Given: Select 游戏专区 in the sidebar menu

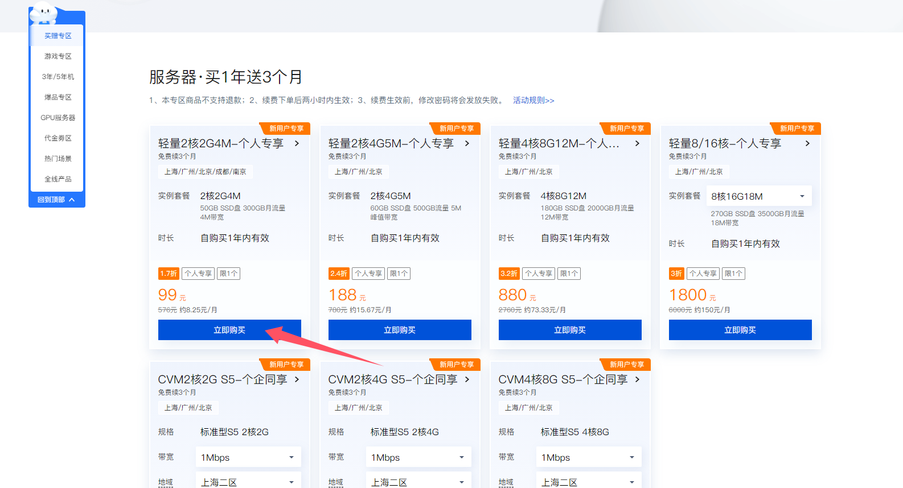Looking at the screenshot, I should 58,56.
